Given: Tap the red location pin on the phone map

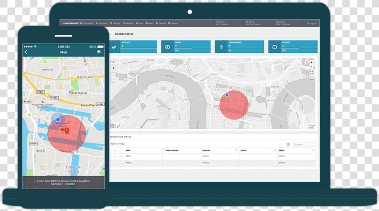Looking at the screenshot, I should (x=67, y=131).
